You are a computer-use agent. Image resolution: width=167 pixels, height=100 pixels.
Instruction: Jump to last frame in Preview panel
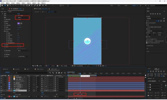coord(160,14)
